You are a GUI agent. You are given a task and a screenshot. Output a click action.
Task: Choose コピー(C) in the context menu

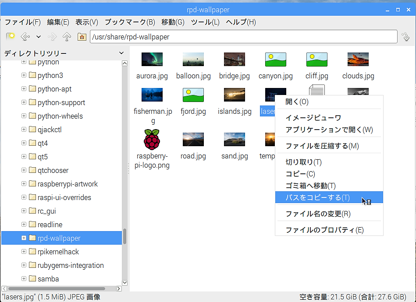329,174
